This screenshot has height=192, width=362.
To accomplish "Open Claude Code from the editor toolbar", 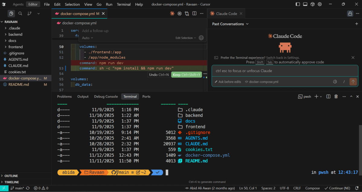I will coord(172,13).
